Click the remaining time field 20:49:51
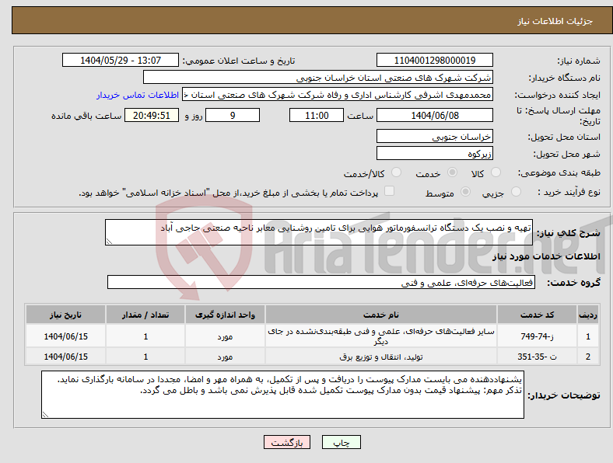The height and width of the screenshot is (463, 613). pos(152,115)
